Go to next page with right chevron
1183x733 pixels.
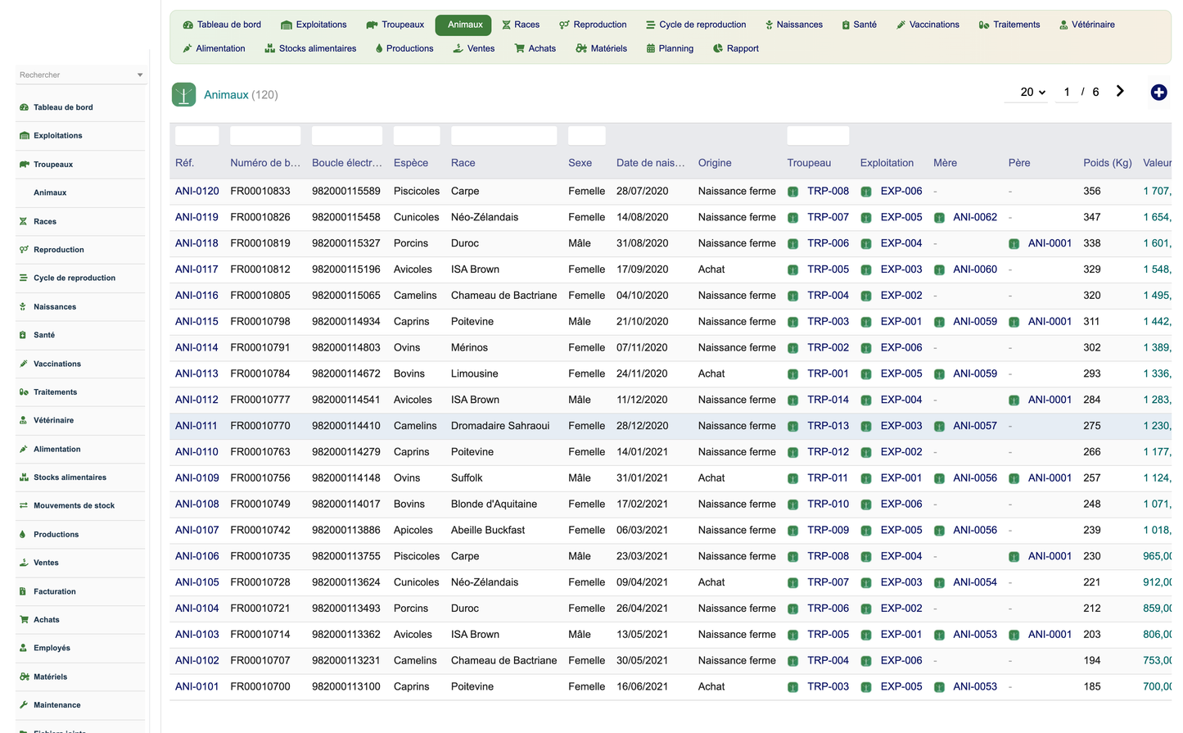click(x=1120, y=92)
